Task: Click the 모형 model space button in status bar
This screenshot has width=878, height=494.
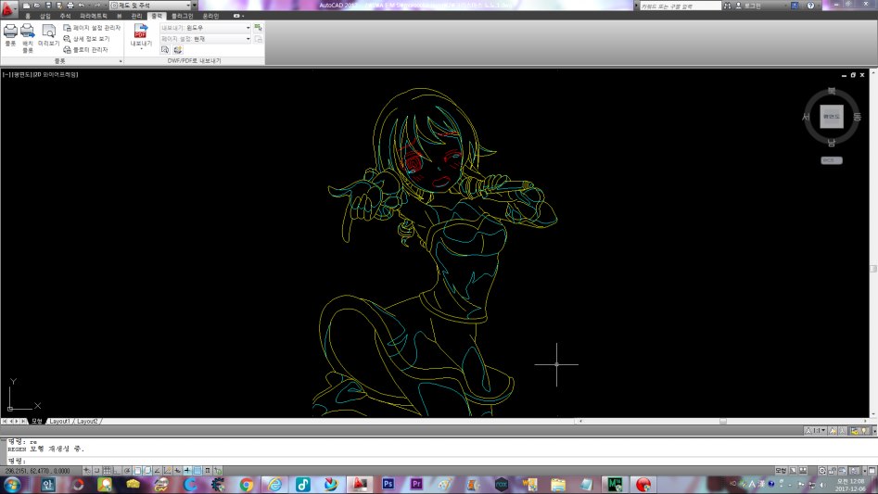Action: [781, 471]
